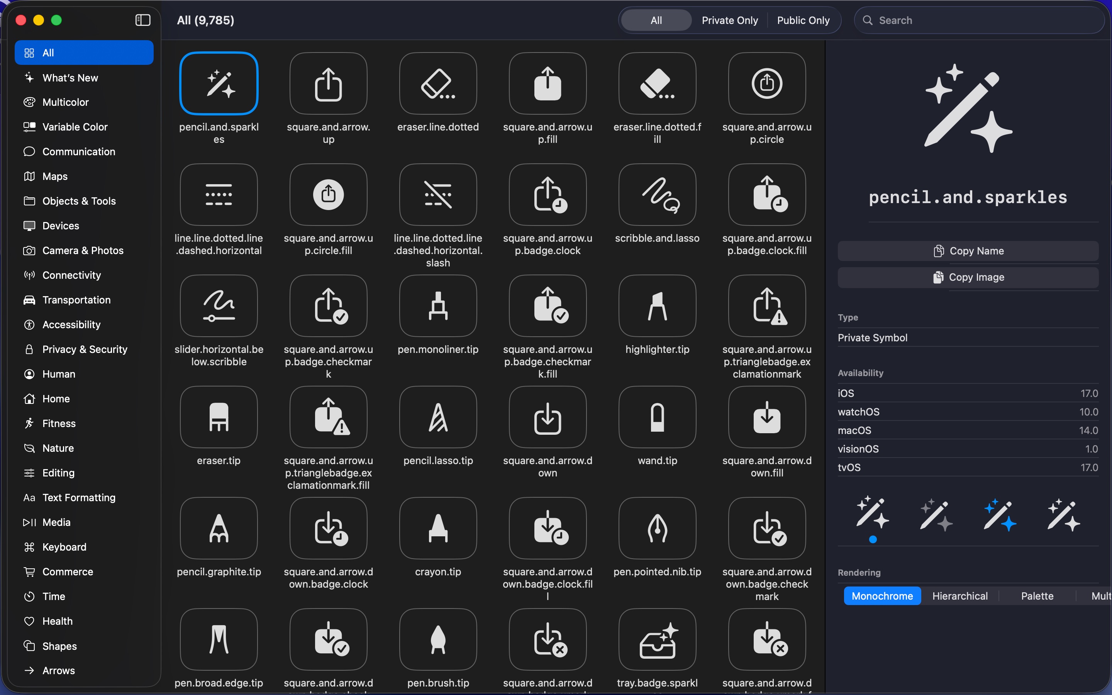The image size is (1112, 695).
Task: Choose the wand.tip symbol tile
Action: 657,417
